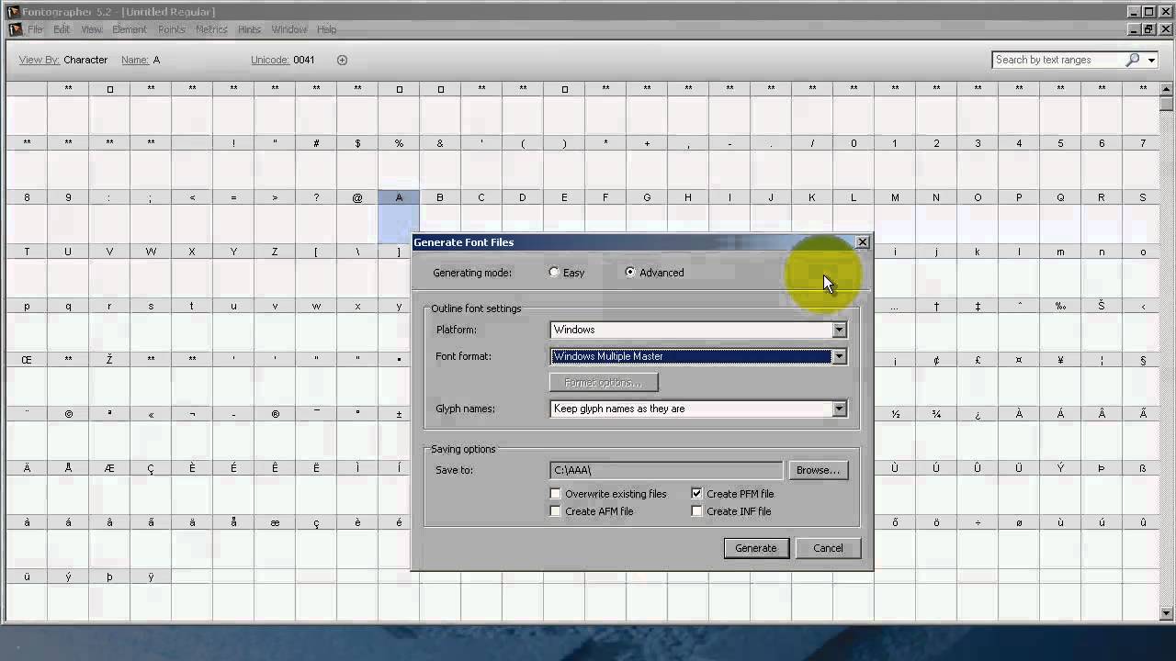Select the glyph cell labeled ü
The height and width of the screenshot is (661, 1176).
tap(27, 596)
